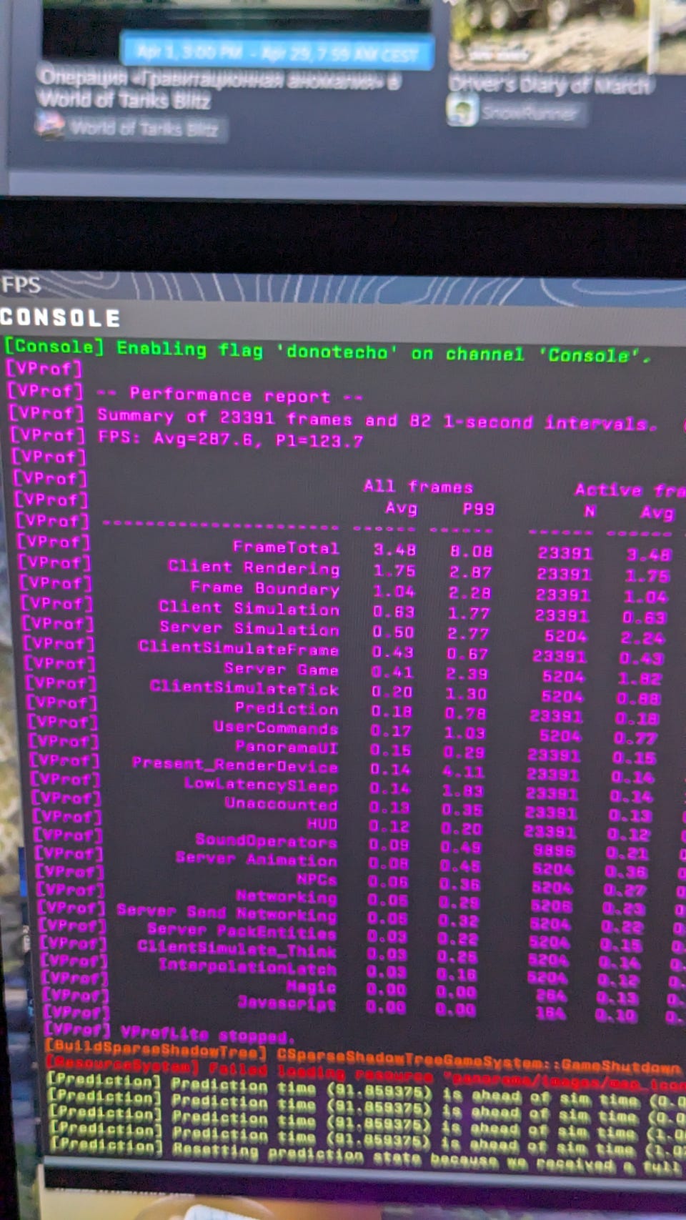Click the SoundOperators row label
Screen dimensions: 686x1220
click(266, 841)
